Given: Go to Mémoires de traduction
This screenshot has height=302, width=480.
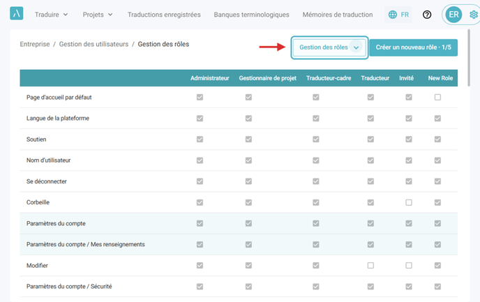Looking at the screenshot, I should click(338, 15).
